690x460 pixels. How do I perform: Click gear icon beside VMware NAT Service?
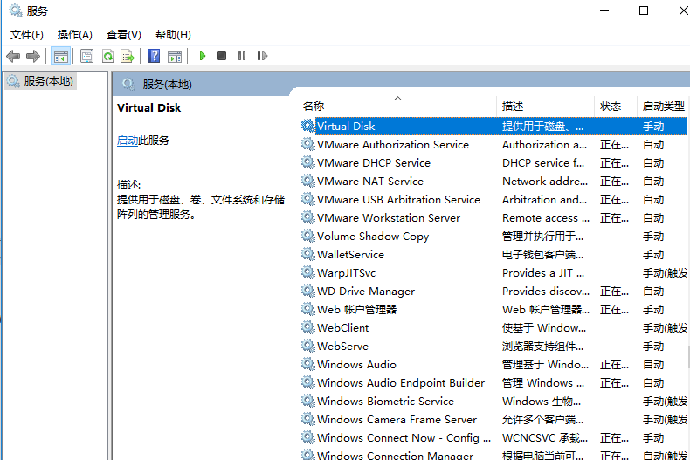307,181
